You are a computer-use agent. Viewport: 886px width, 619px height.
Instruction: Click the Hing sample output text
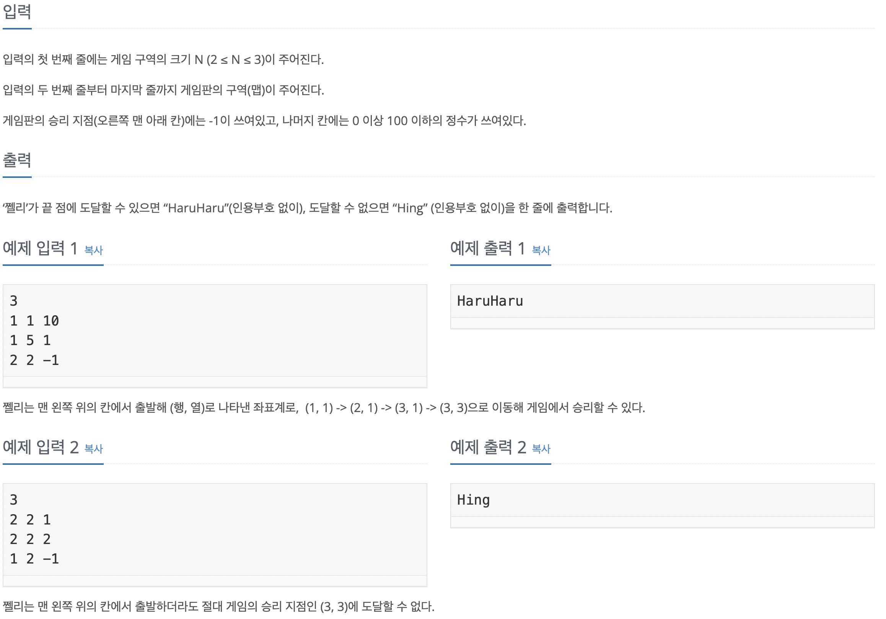(474, 500)
